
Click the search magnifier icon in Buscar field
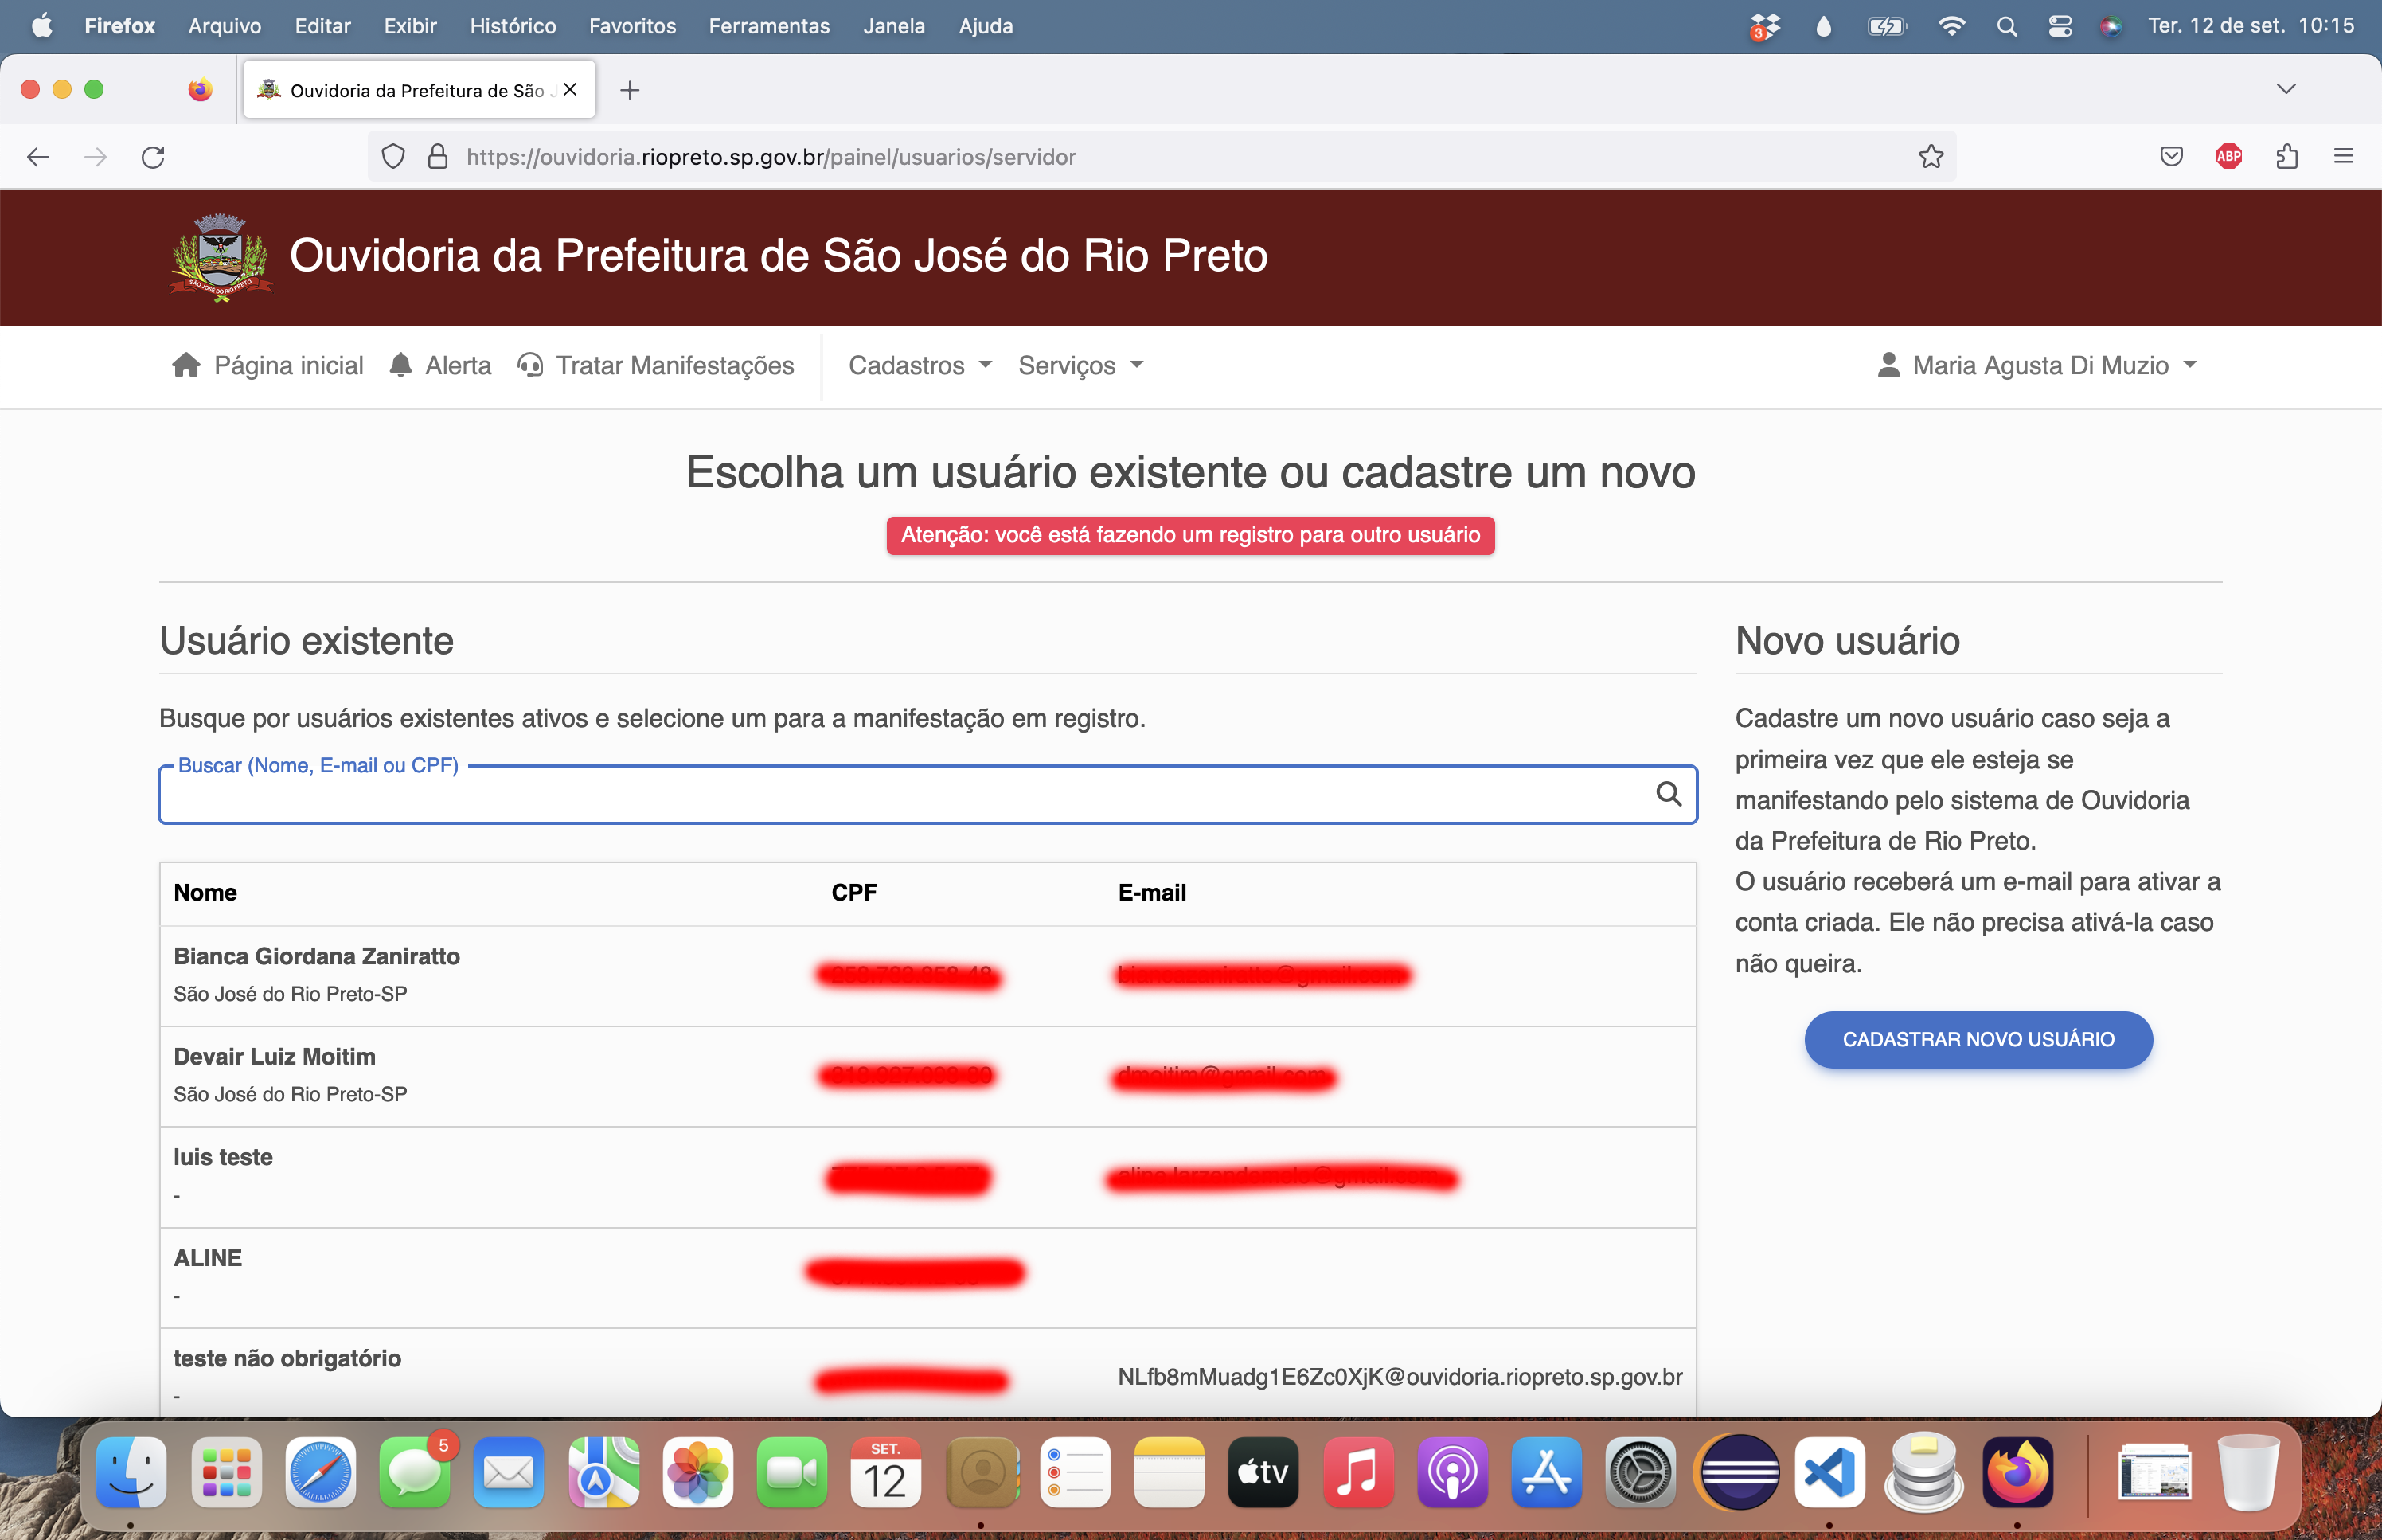[1667, 794]
